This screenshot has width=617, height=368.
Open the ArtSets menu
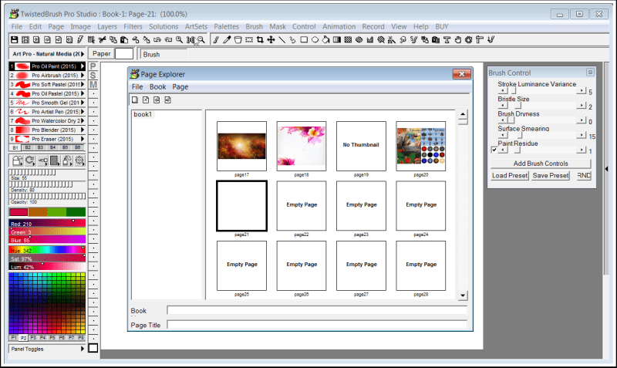(x=196, y=26)
